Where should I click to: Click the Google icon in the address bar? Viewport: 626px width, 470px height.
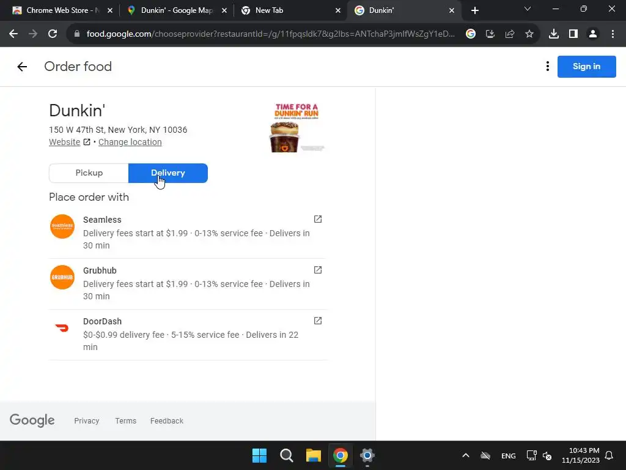(x=471, y=34)
